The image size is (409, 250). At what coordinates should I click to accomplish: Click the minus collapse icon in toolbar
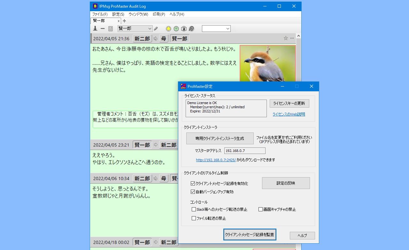[x=103, y=28]
